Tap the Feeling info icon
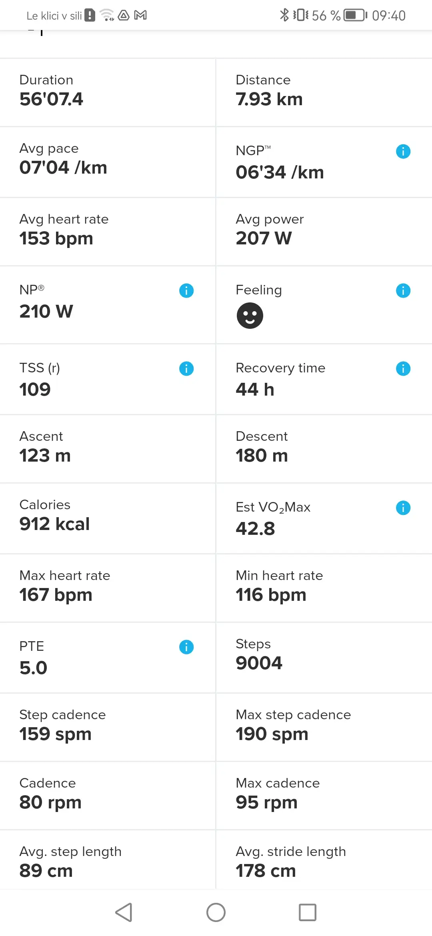 click(x=403, y=291)
